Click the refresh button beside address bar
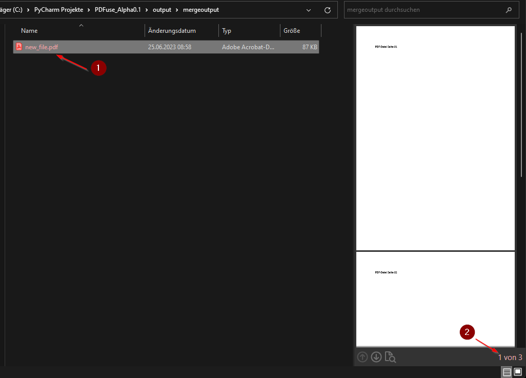The height and width of the screenshot is (378, 526). point(328,10)
